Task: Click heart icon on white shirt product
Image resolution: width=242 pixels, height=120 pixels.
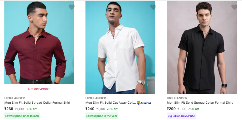Action: pyautogui.click(x=153, y=7)
